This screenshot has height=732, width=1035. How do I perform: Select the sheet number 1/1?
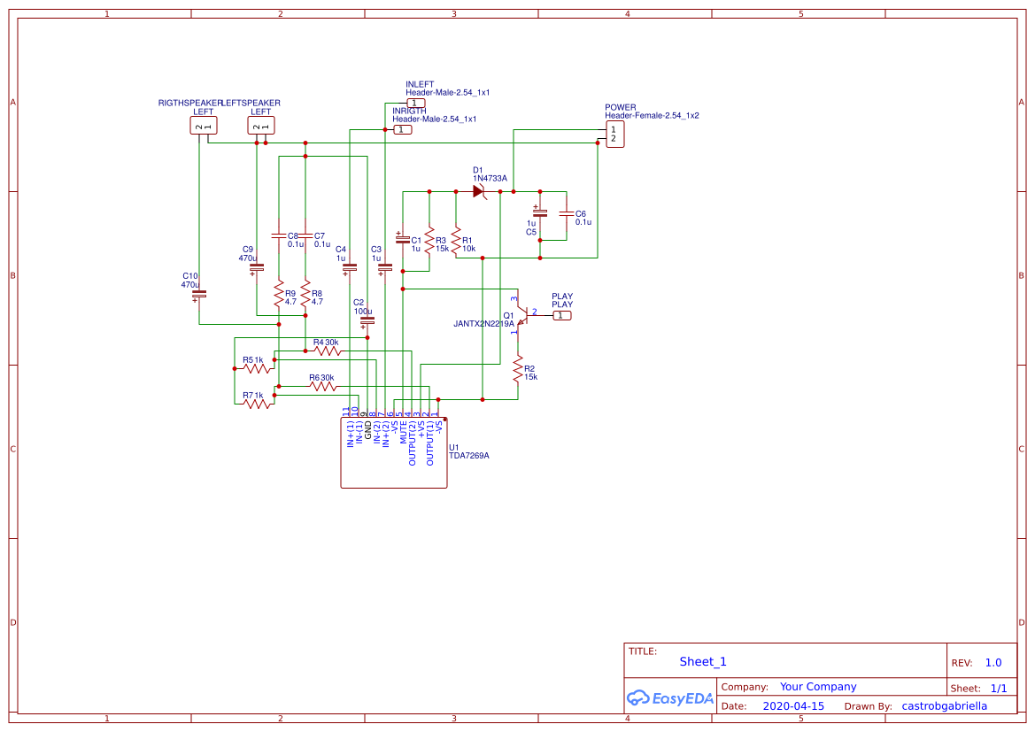click(x=998, y=688)
